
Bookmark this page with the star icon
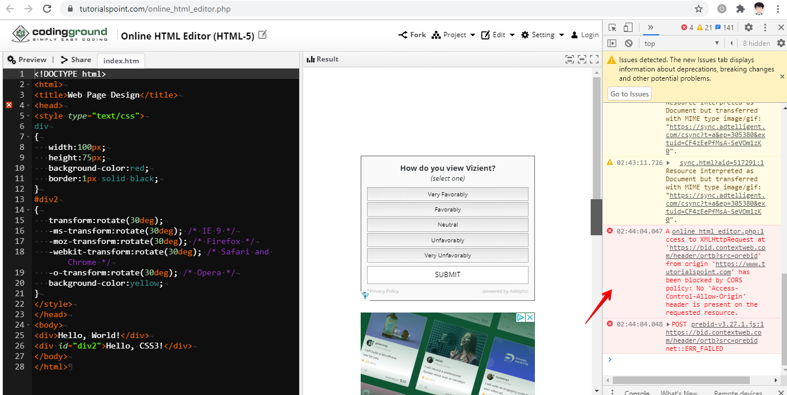coord(699,9)
